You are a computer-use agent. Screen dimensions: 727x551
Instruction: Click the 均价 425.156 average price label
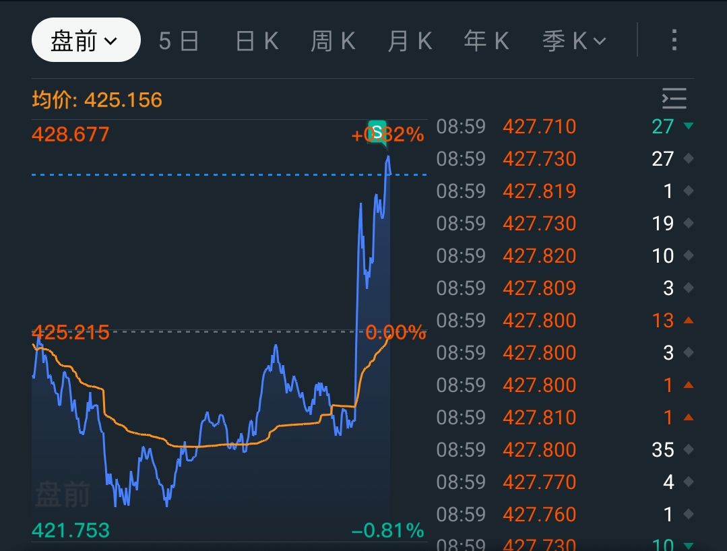tap(97, 100)
